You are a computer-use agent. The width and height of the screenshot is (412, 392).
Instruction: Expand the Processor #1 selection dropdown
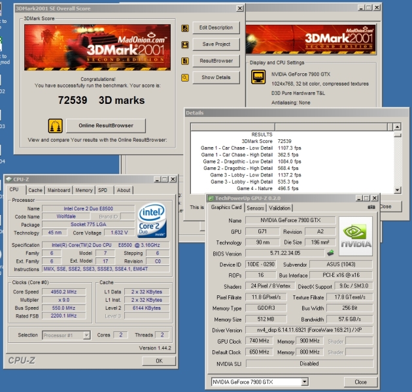coord(86,335)
